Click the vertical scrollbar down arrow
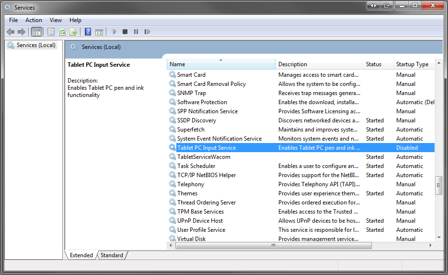 click(438, 237)
